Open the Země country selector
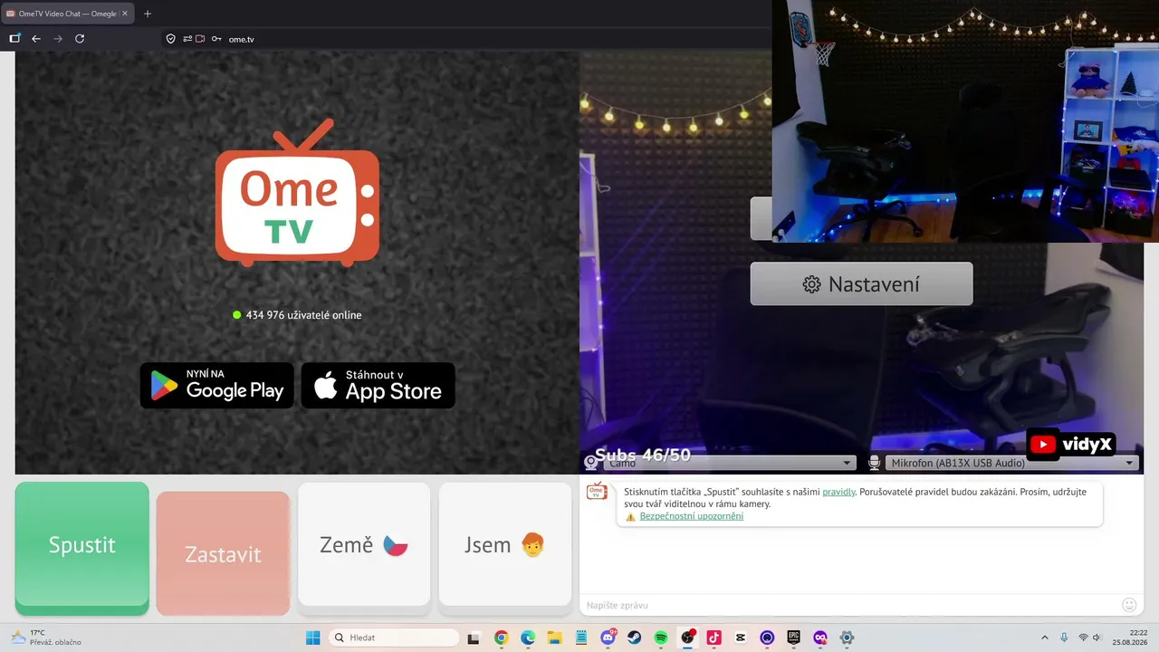1159x652 pixels. (364, 545)
